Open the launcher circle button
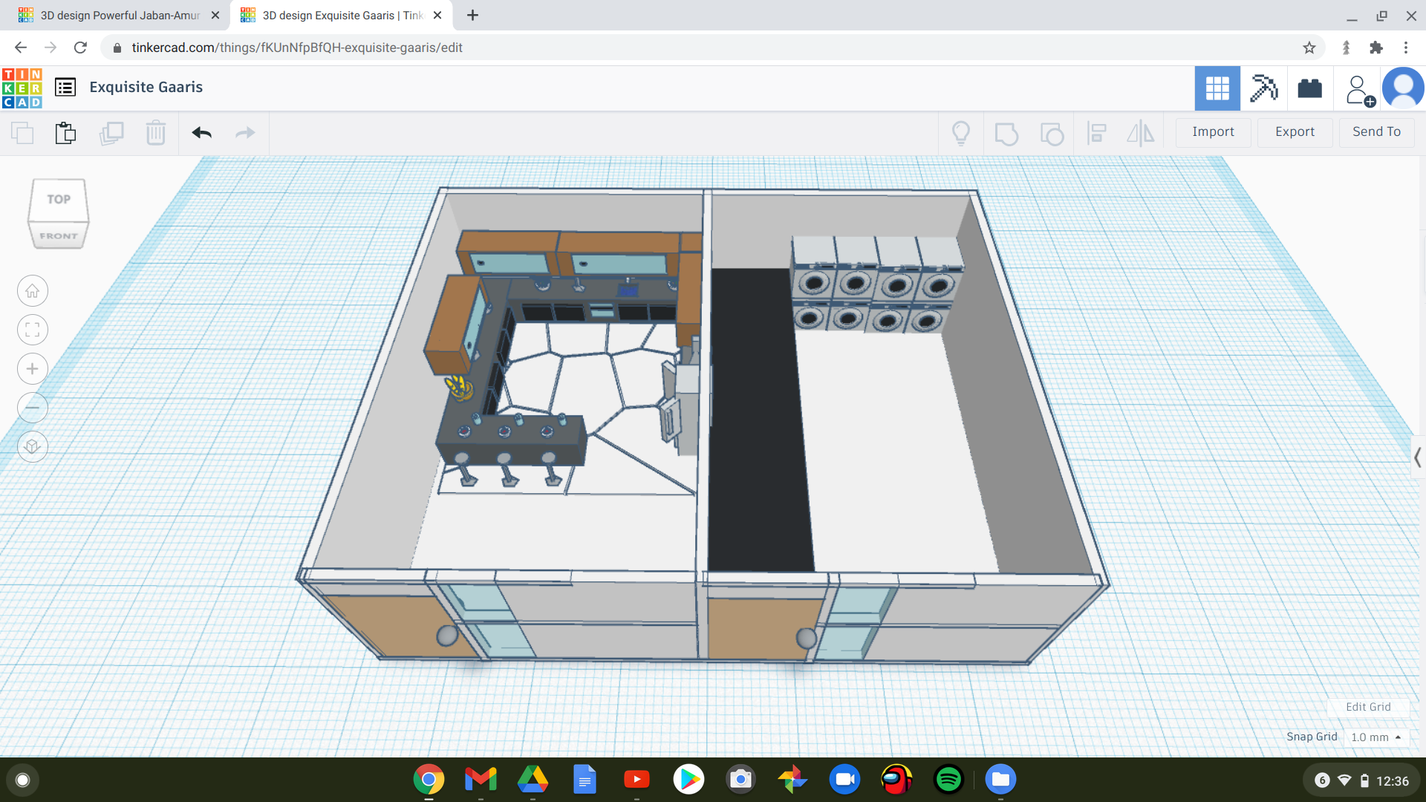This screenshot has width=1426, height=802. tap(22, 780)
